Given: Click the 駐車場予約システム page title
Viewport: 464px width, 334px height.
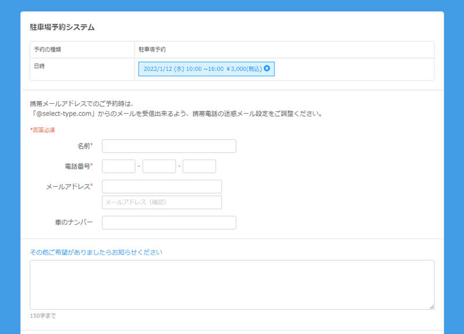Looking at the screenshot, I should (62, 27).
